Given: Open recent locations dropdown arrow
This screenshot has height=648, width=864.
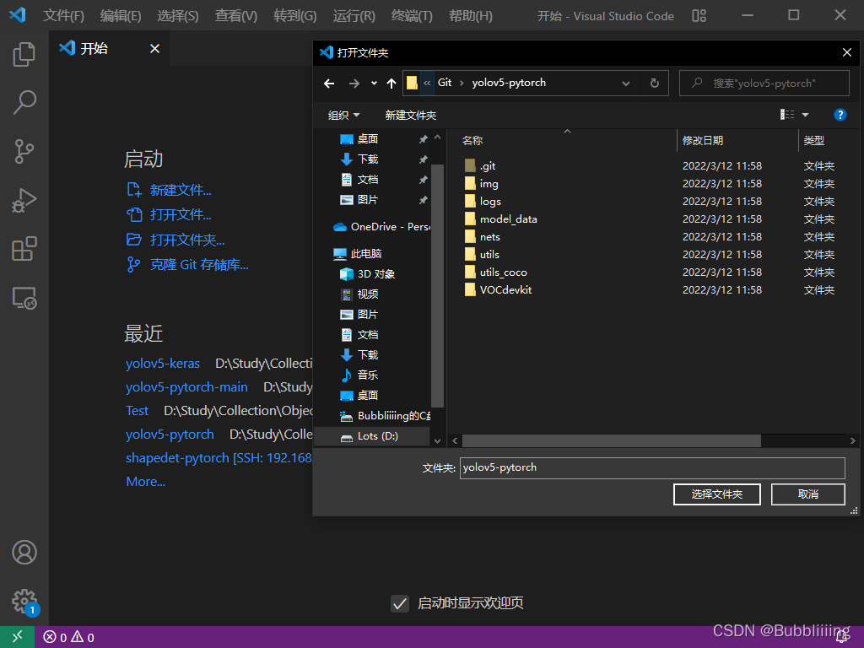Looking at the screenshot, I should tap(374, 84).
